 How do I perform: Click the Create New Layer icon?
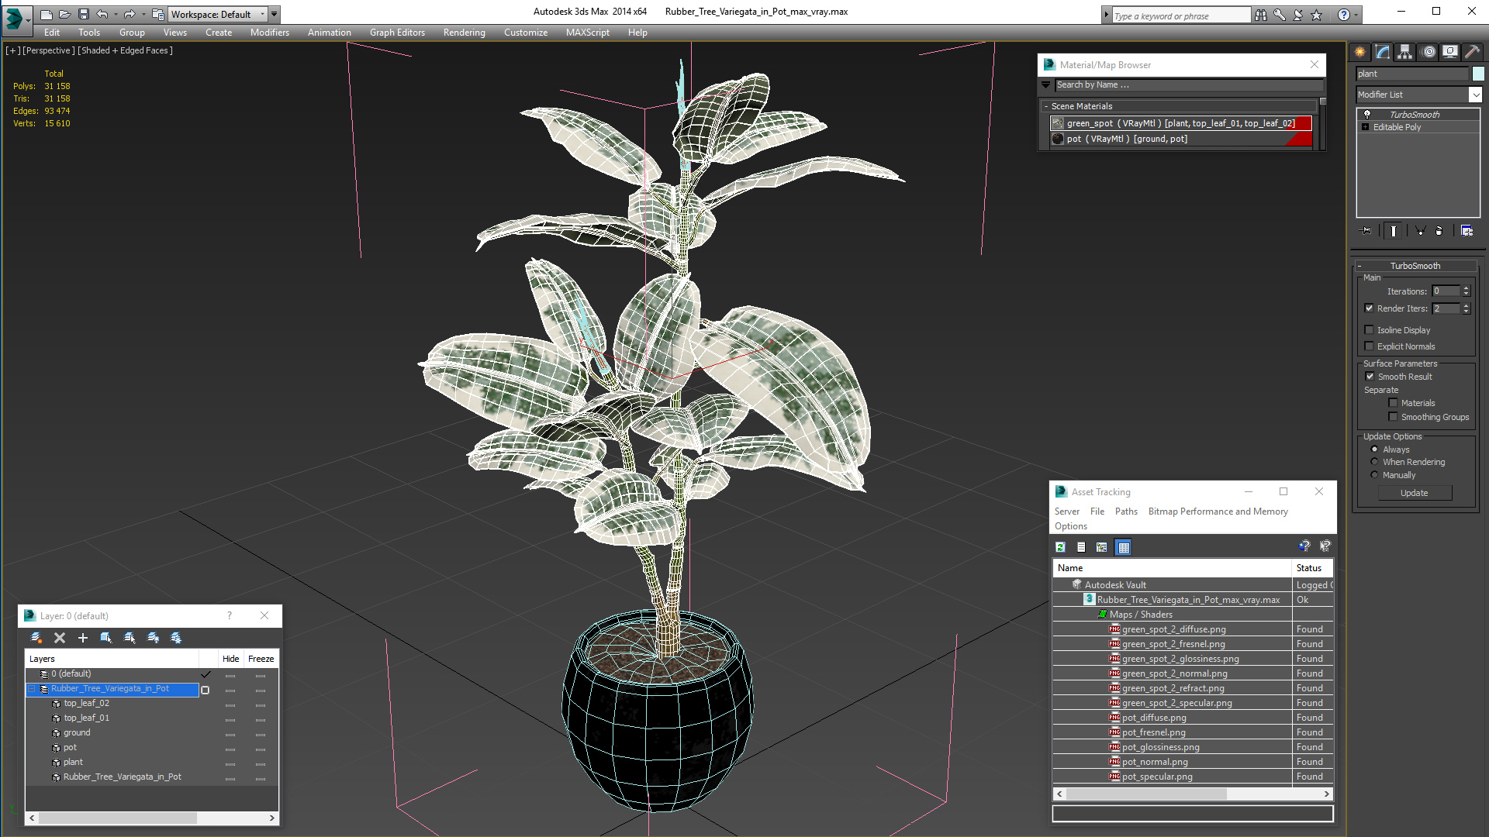(36, 638)
